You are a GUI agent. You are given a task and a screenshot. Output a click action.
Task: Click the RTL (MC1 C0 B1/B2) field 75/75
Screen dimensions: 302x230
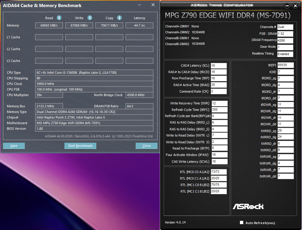coord(219,185)
